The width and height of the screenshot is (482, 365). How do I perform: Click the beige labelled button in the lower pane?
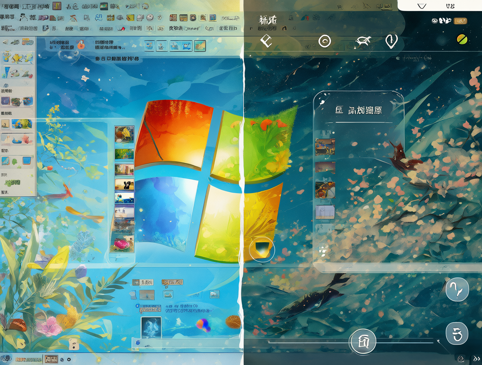[143, 282]
